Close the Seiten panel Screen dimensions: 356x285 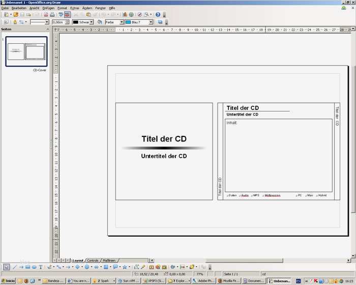coord(48,29)
